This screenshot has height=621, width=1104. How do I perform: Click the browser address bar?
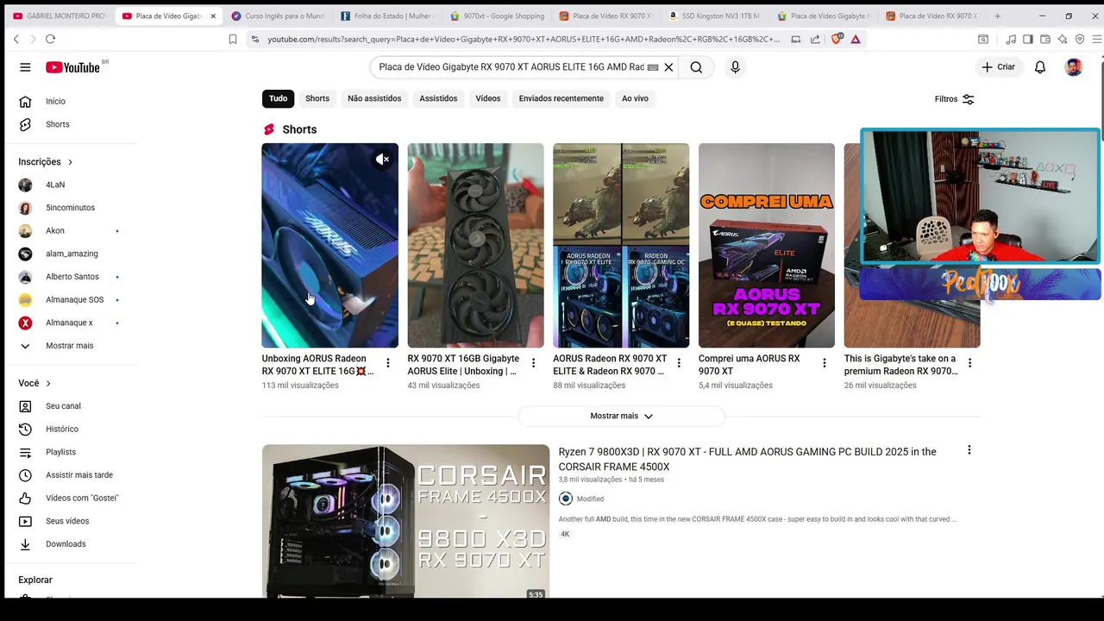(523, 39)
